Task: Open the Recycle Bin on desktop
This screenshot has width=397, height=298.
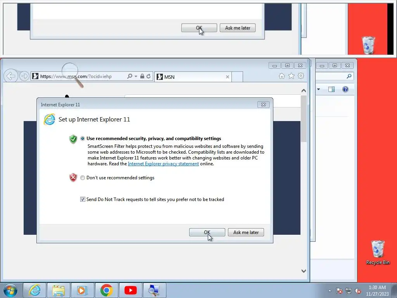Action: tap(378, 252)
